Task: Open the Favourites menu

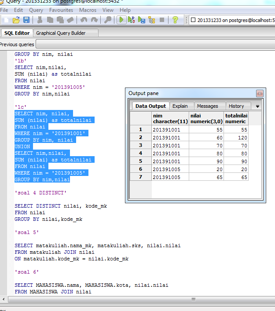Action: tap(61, 10)
